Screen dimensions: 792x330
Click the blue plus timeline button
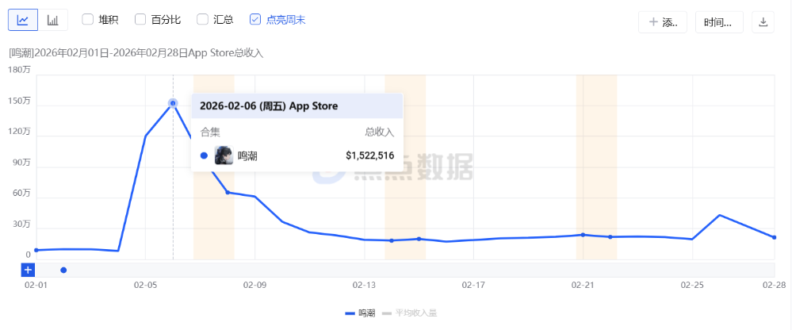coord(28,270)
